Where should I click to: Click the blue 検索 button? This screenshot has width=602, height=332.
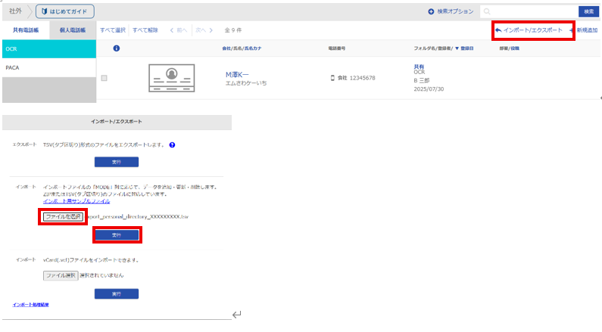click(x=588, y=11)
